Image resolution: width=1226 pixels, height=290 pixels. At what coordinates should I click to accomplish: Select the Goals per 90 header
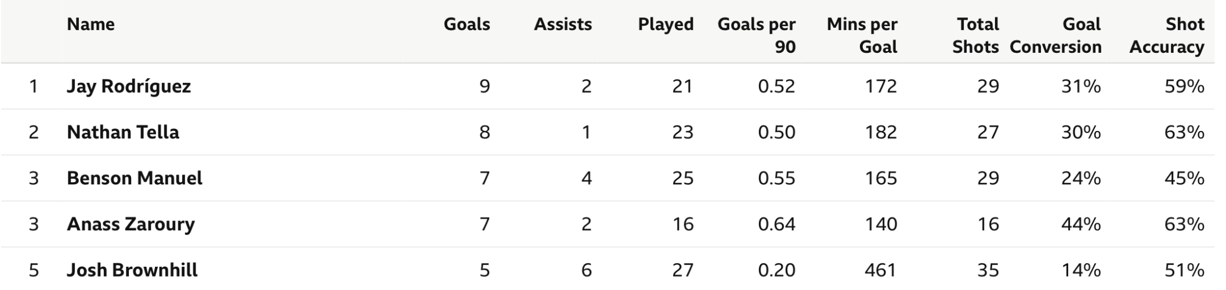click(x=757, y=35)
